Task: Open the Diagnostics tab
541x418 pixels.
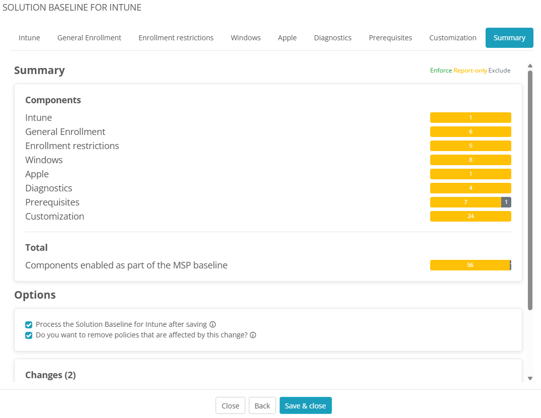Action: (x=332, y=38)
